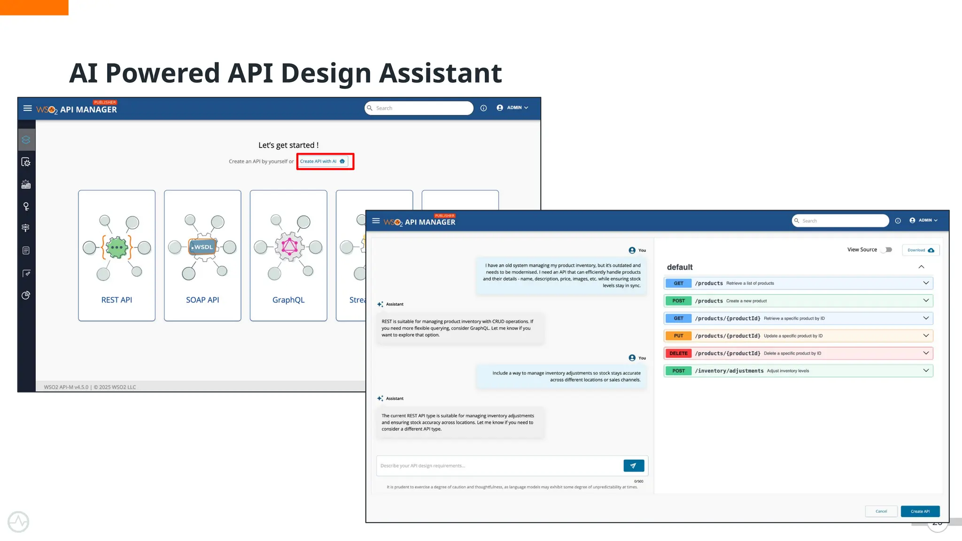Toggle the View Source switch
Viewport: 962px width, 541px height.
click(886, 250)
